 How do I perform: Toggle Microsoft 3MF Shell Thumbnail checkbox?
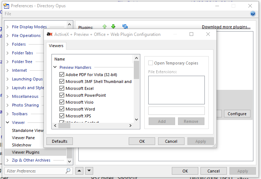pos(62,82)
